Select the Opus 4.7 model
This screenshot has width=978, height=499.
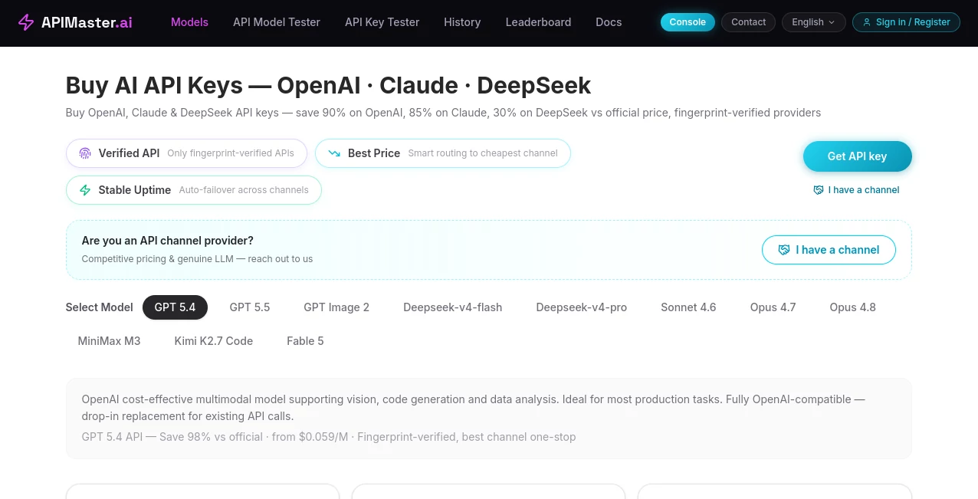pyautogui.click(x=773, y=307)
